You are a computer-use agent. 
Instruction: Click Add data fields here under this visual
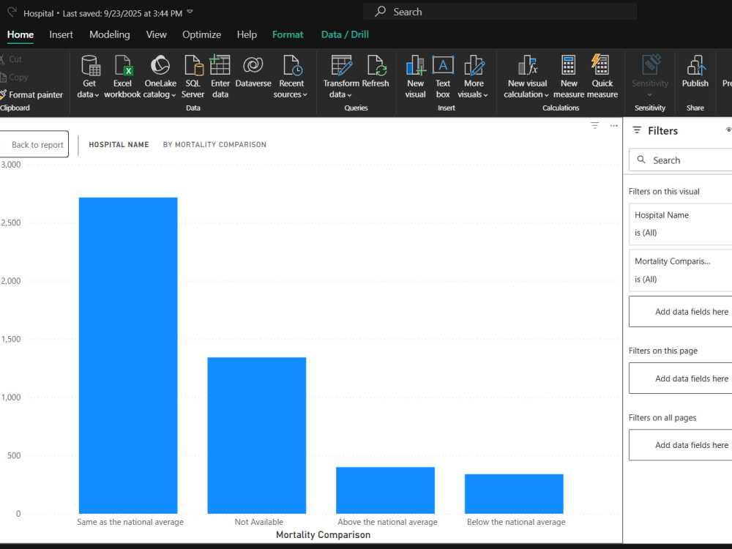(x=680, y=311)
